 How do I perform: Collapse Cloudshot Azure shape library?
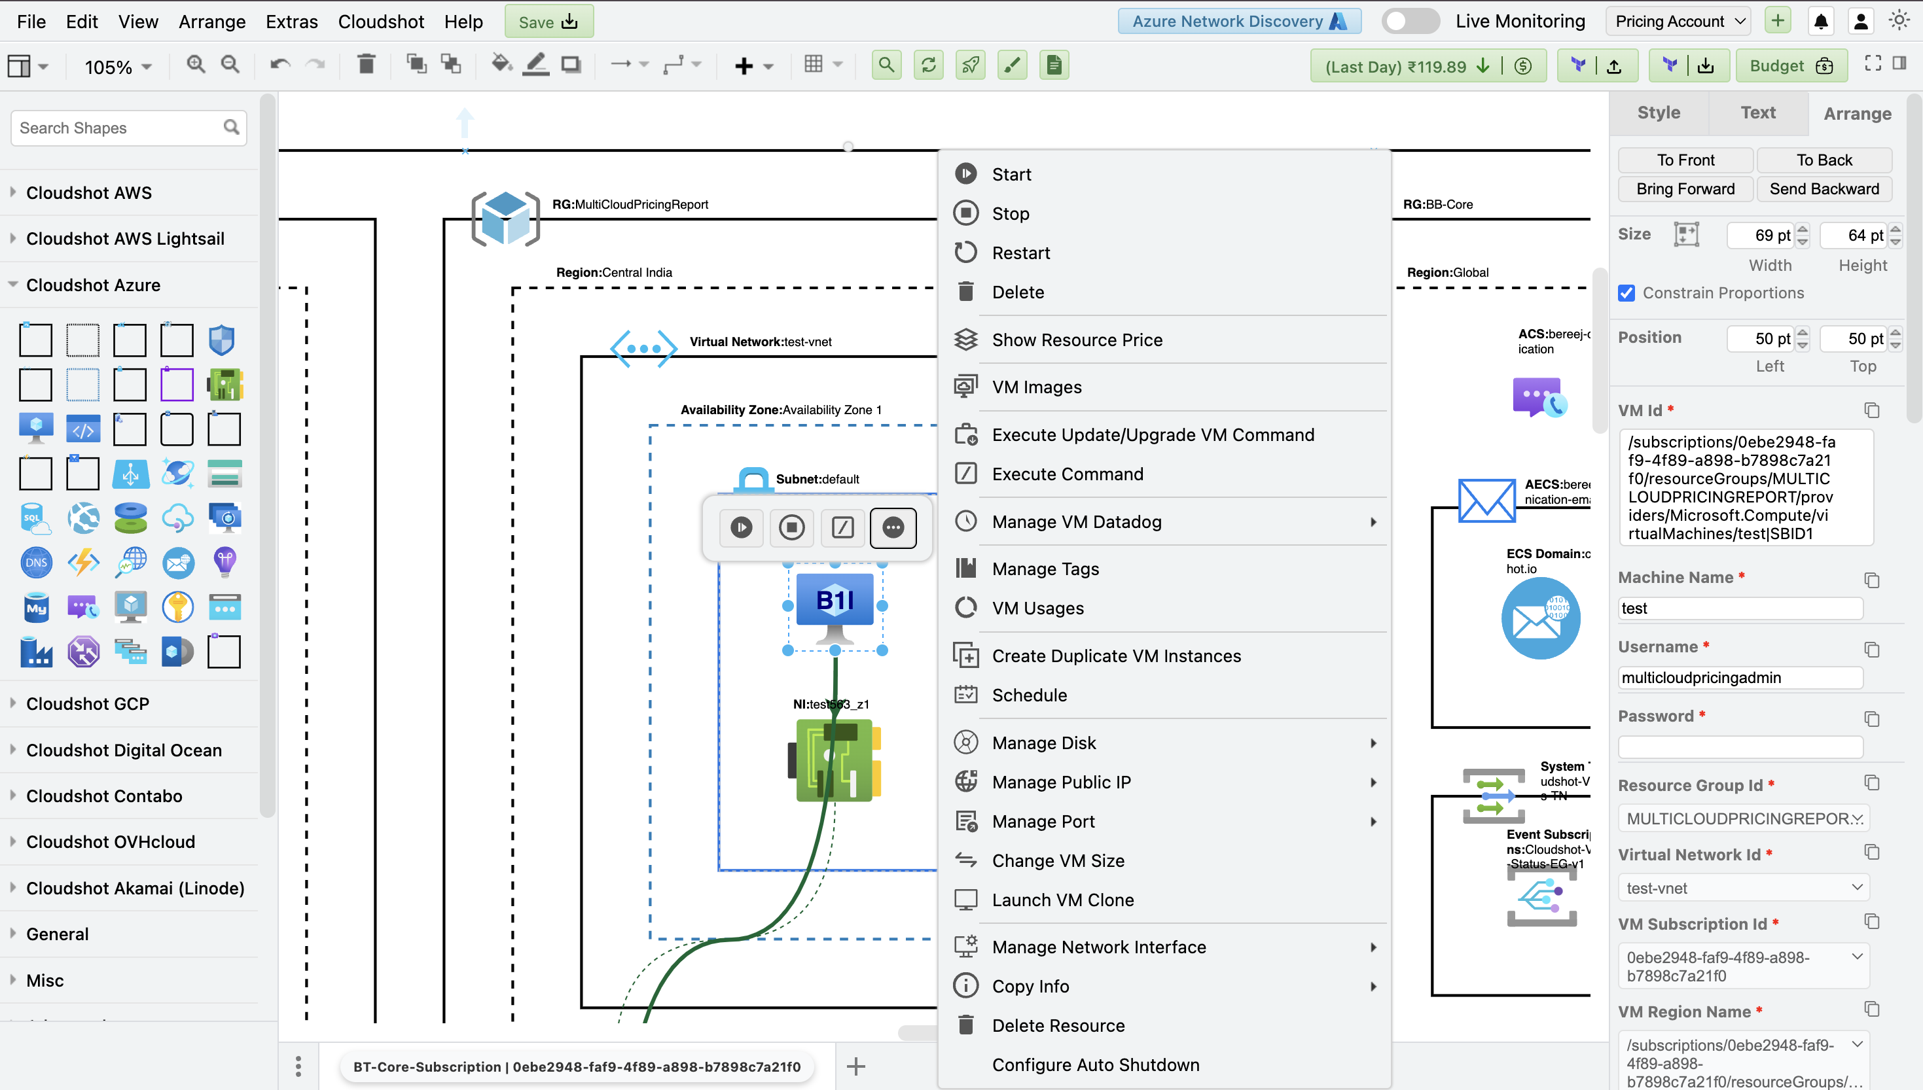click(94, 285)
